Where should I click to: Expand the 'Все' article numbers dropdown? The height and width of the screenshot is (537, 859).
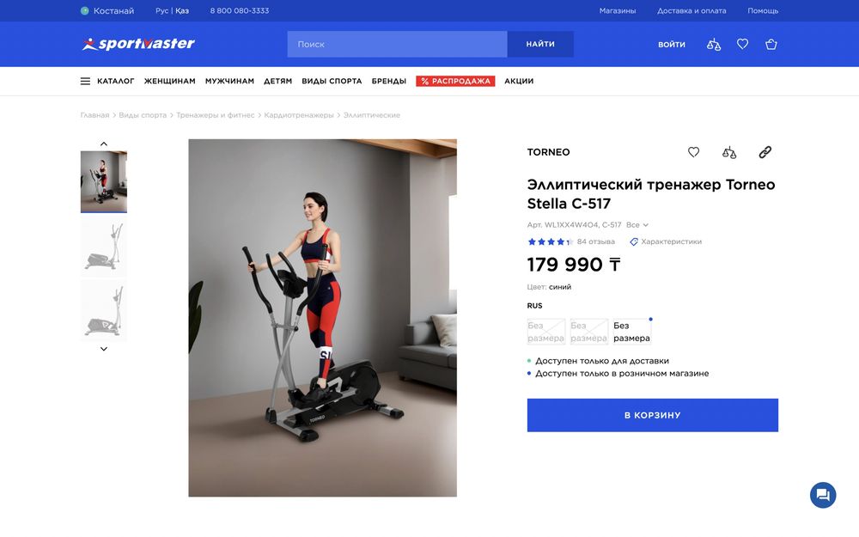637,224
